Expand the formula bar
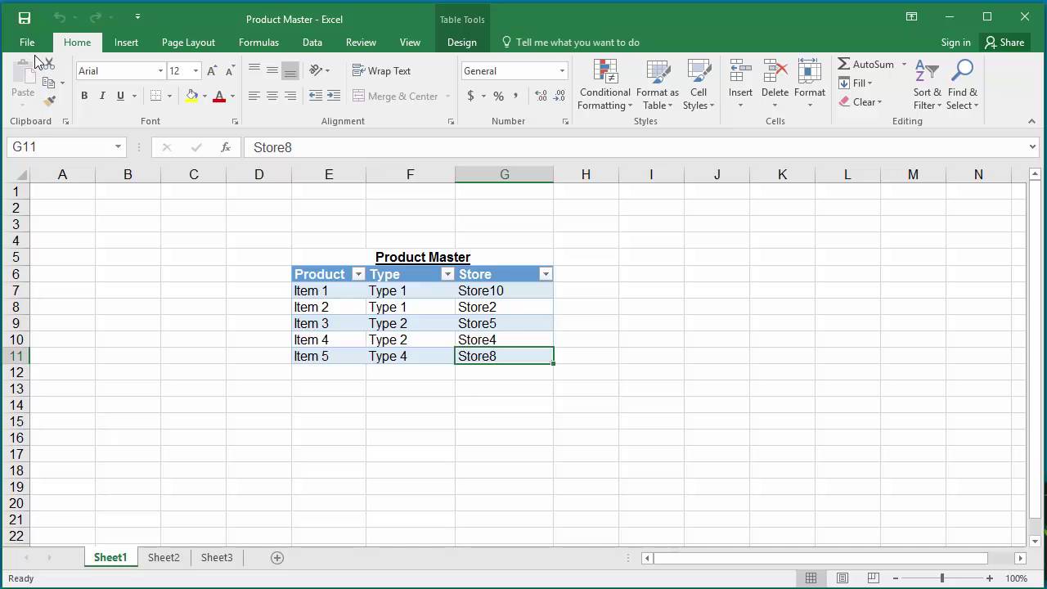 [x=1032, y=147]
